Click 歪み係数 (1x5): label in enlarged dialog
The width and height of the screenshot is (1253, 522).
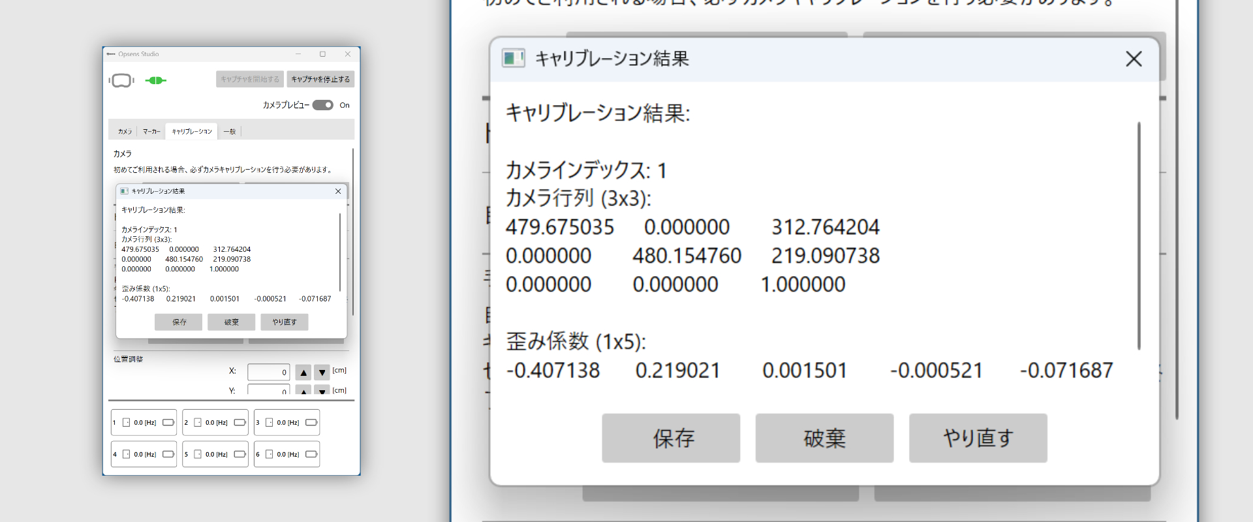[576, 341]
